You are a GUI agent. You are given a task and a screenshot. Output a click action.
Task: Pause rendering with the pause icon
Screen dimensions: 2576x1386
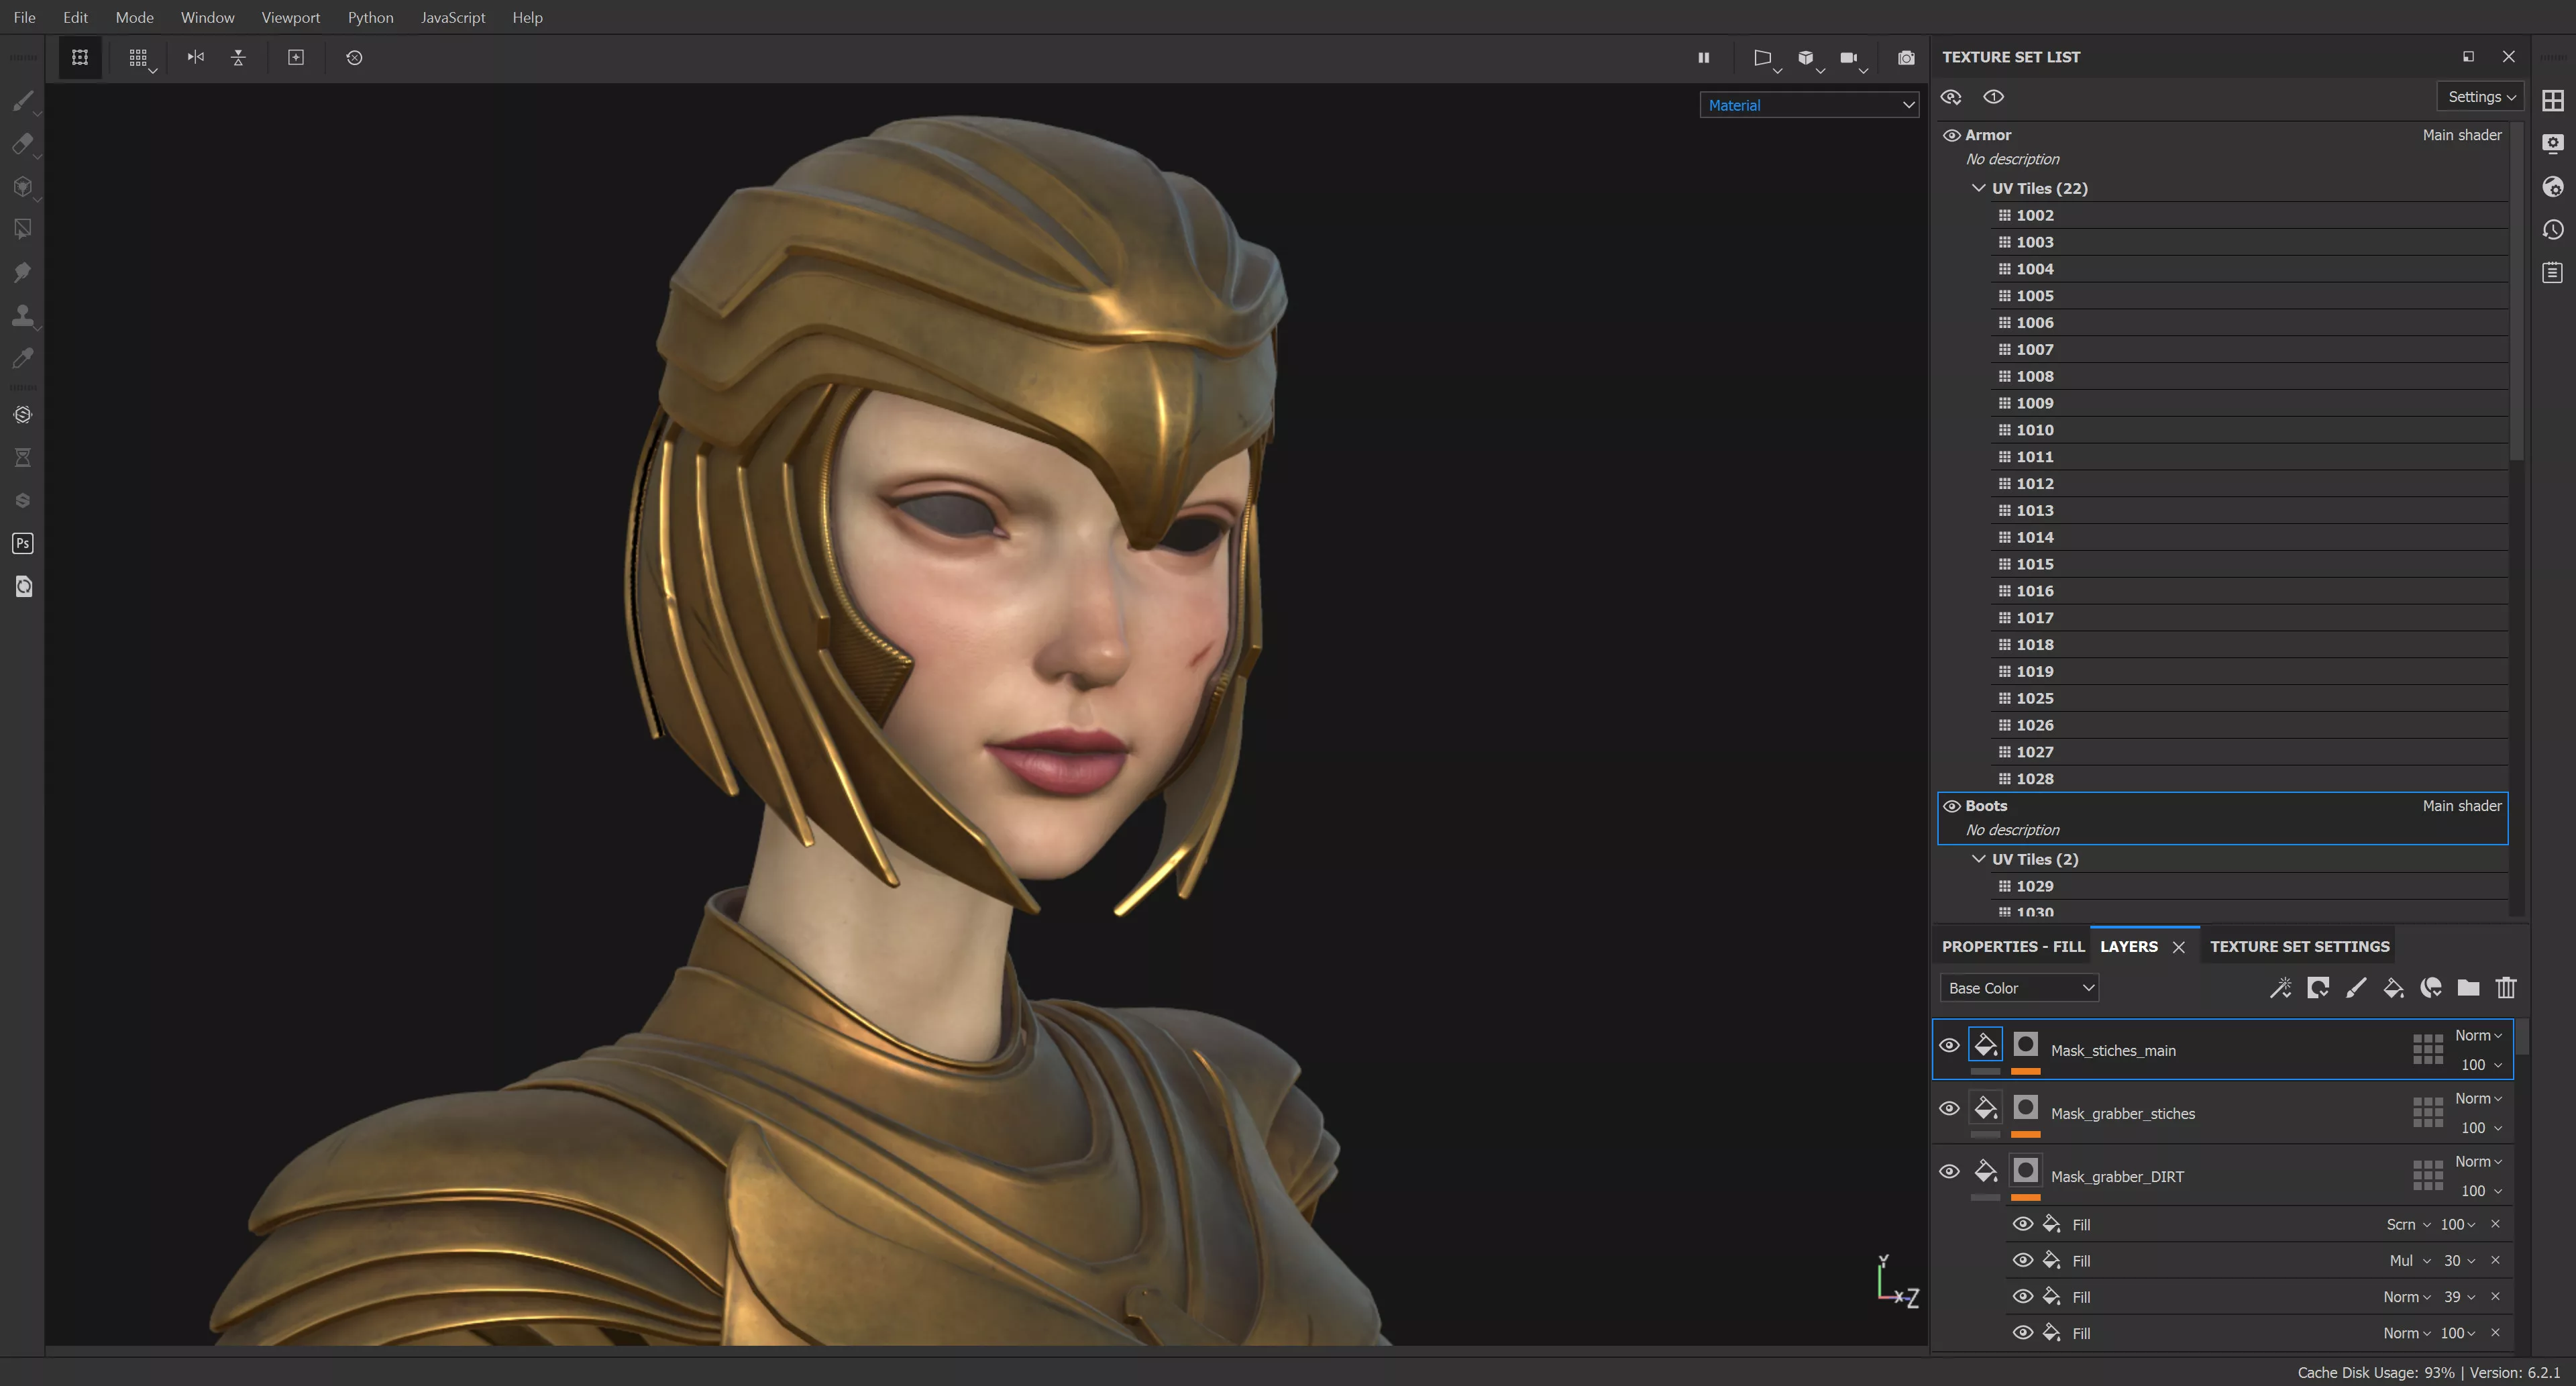coord(1704,58)
